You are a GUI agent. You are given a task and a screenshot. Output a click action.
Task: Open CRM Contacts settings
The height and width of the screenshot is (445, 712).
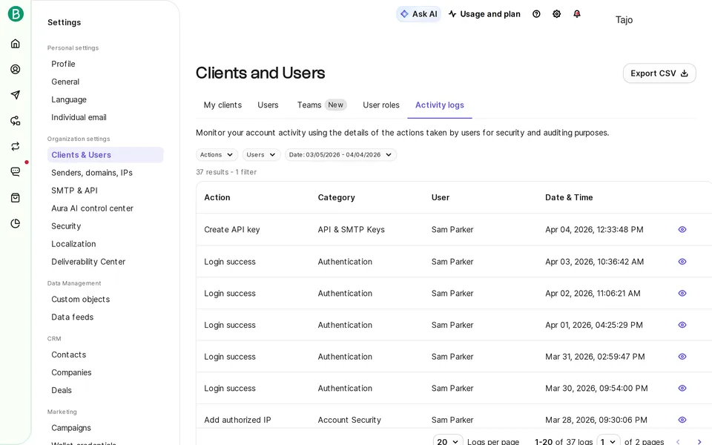pos(105,355)
